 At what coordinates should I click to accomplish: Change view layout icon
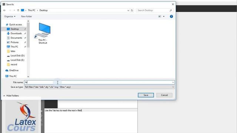point(160,16)
